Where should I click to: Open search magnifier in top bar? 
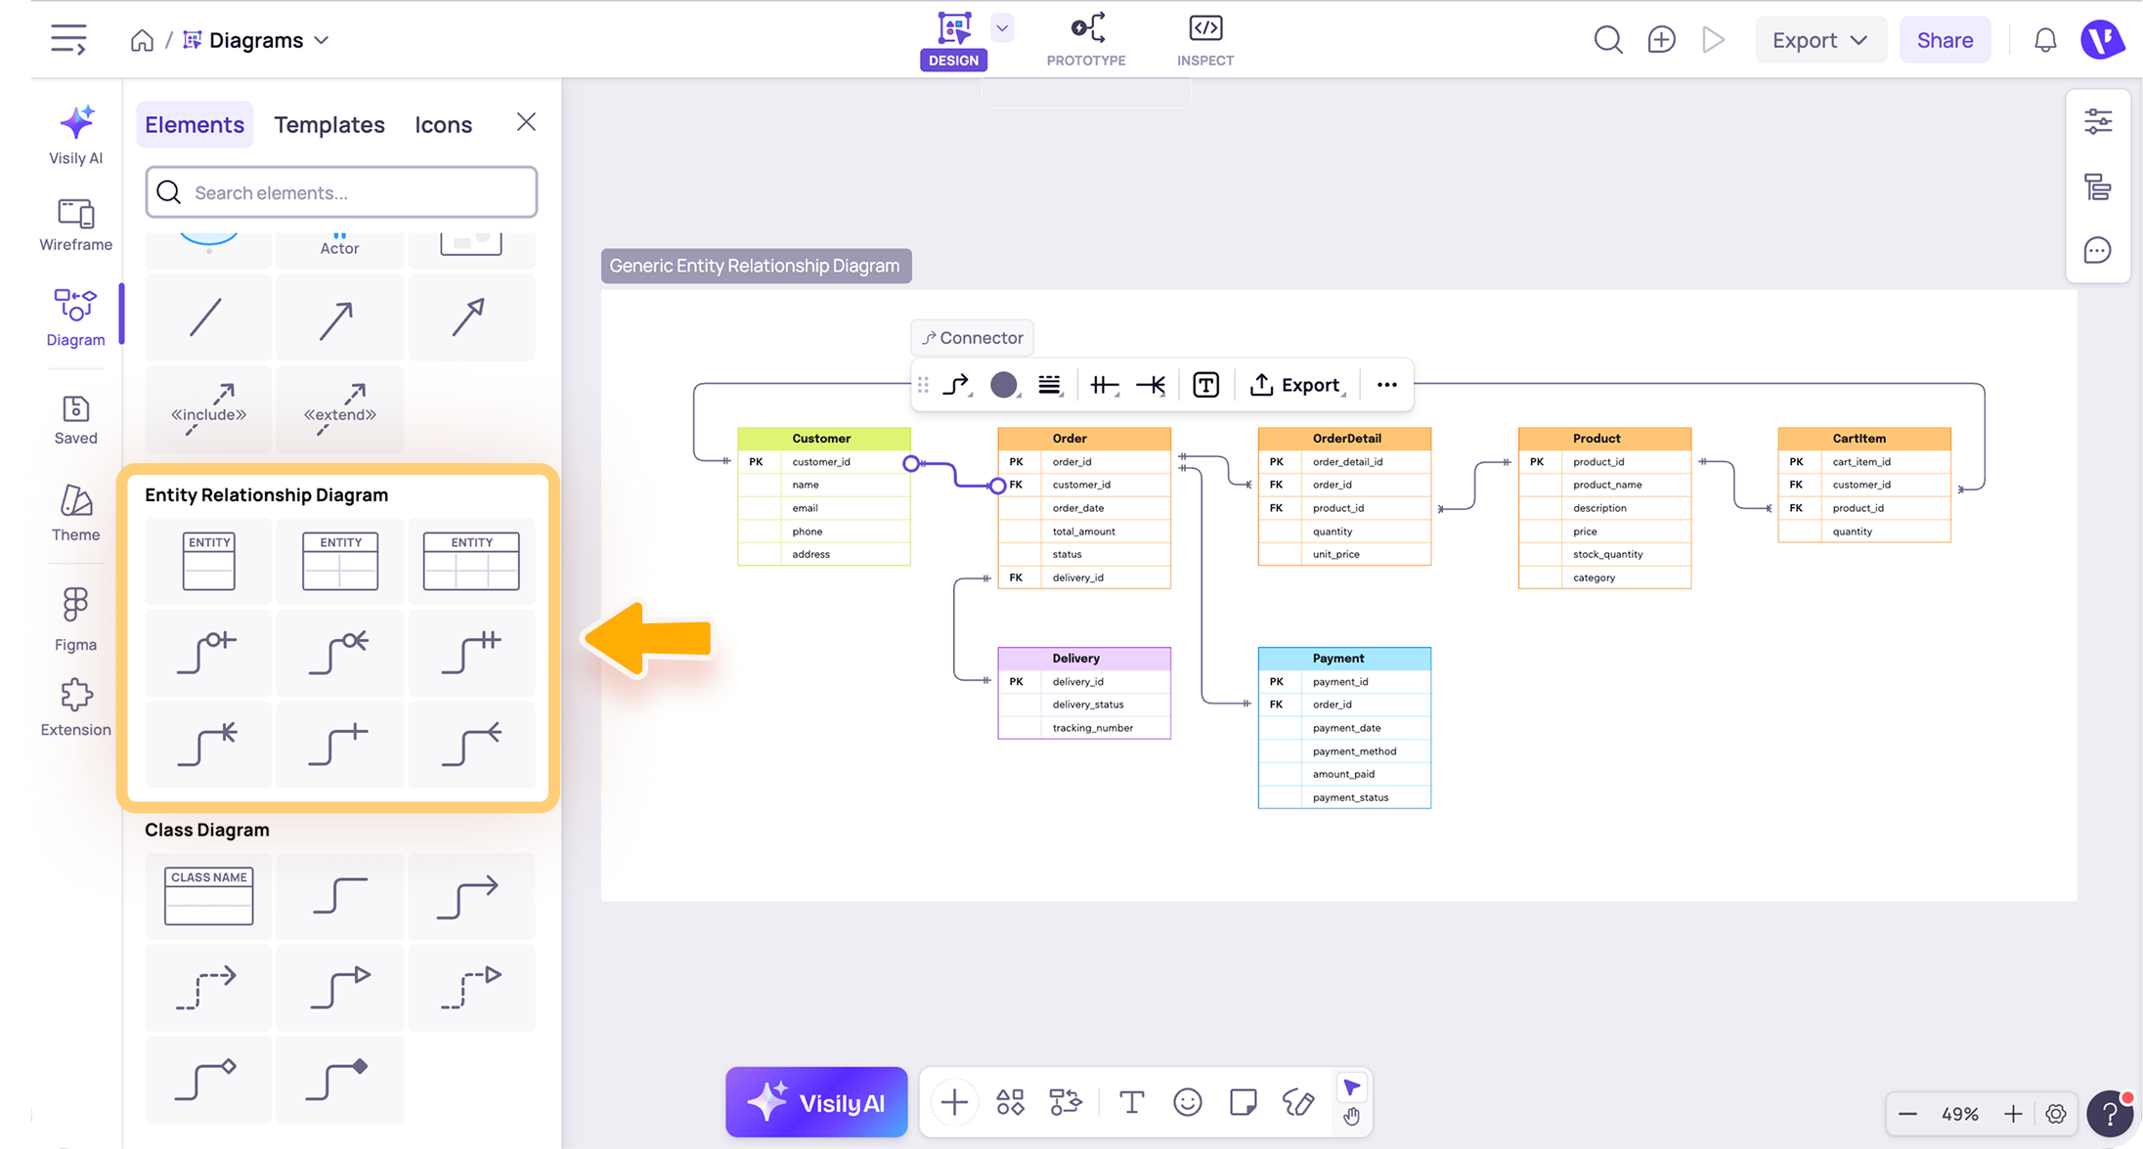click(x=1608, y=40)
